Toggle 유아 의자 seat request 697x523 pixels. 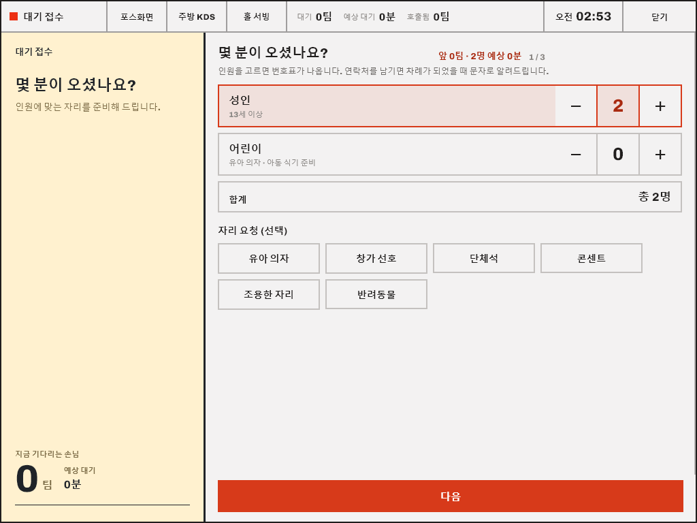point(269,258)
